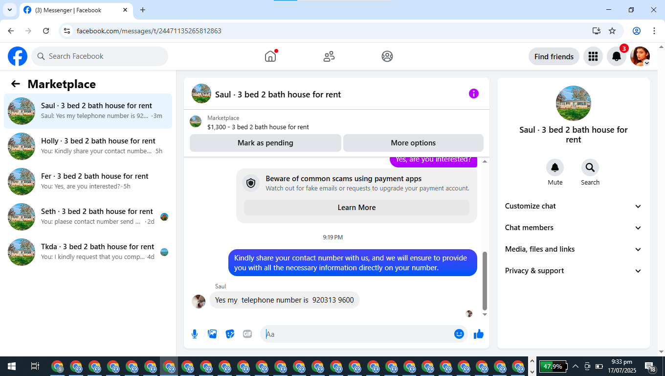Image resolution: width=665 pixels, height=376 pixels.
Task: Send a voice clip with the microphone icon
Action: pyautogui.click(x=195, y=334)
